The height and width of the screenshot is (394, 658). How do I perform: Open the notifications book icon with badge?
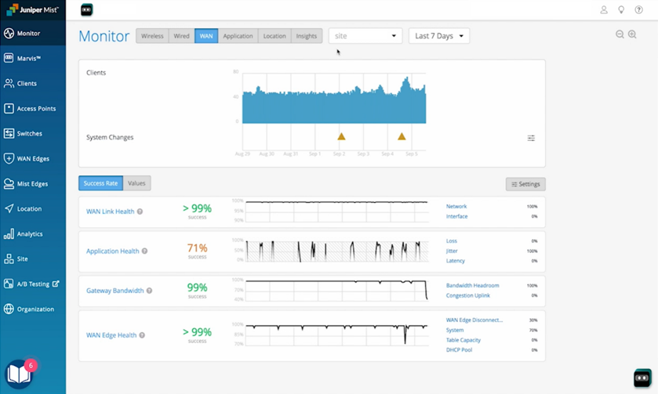tap(19, 374)
